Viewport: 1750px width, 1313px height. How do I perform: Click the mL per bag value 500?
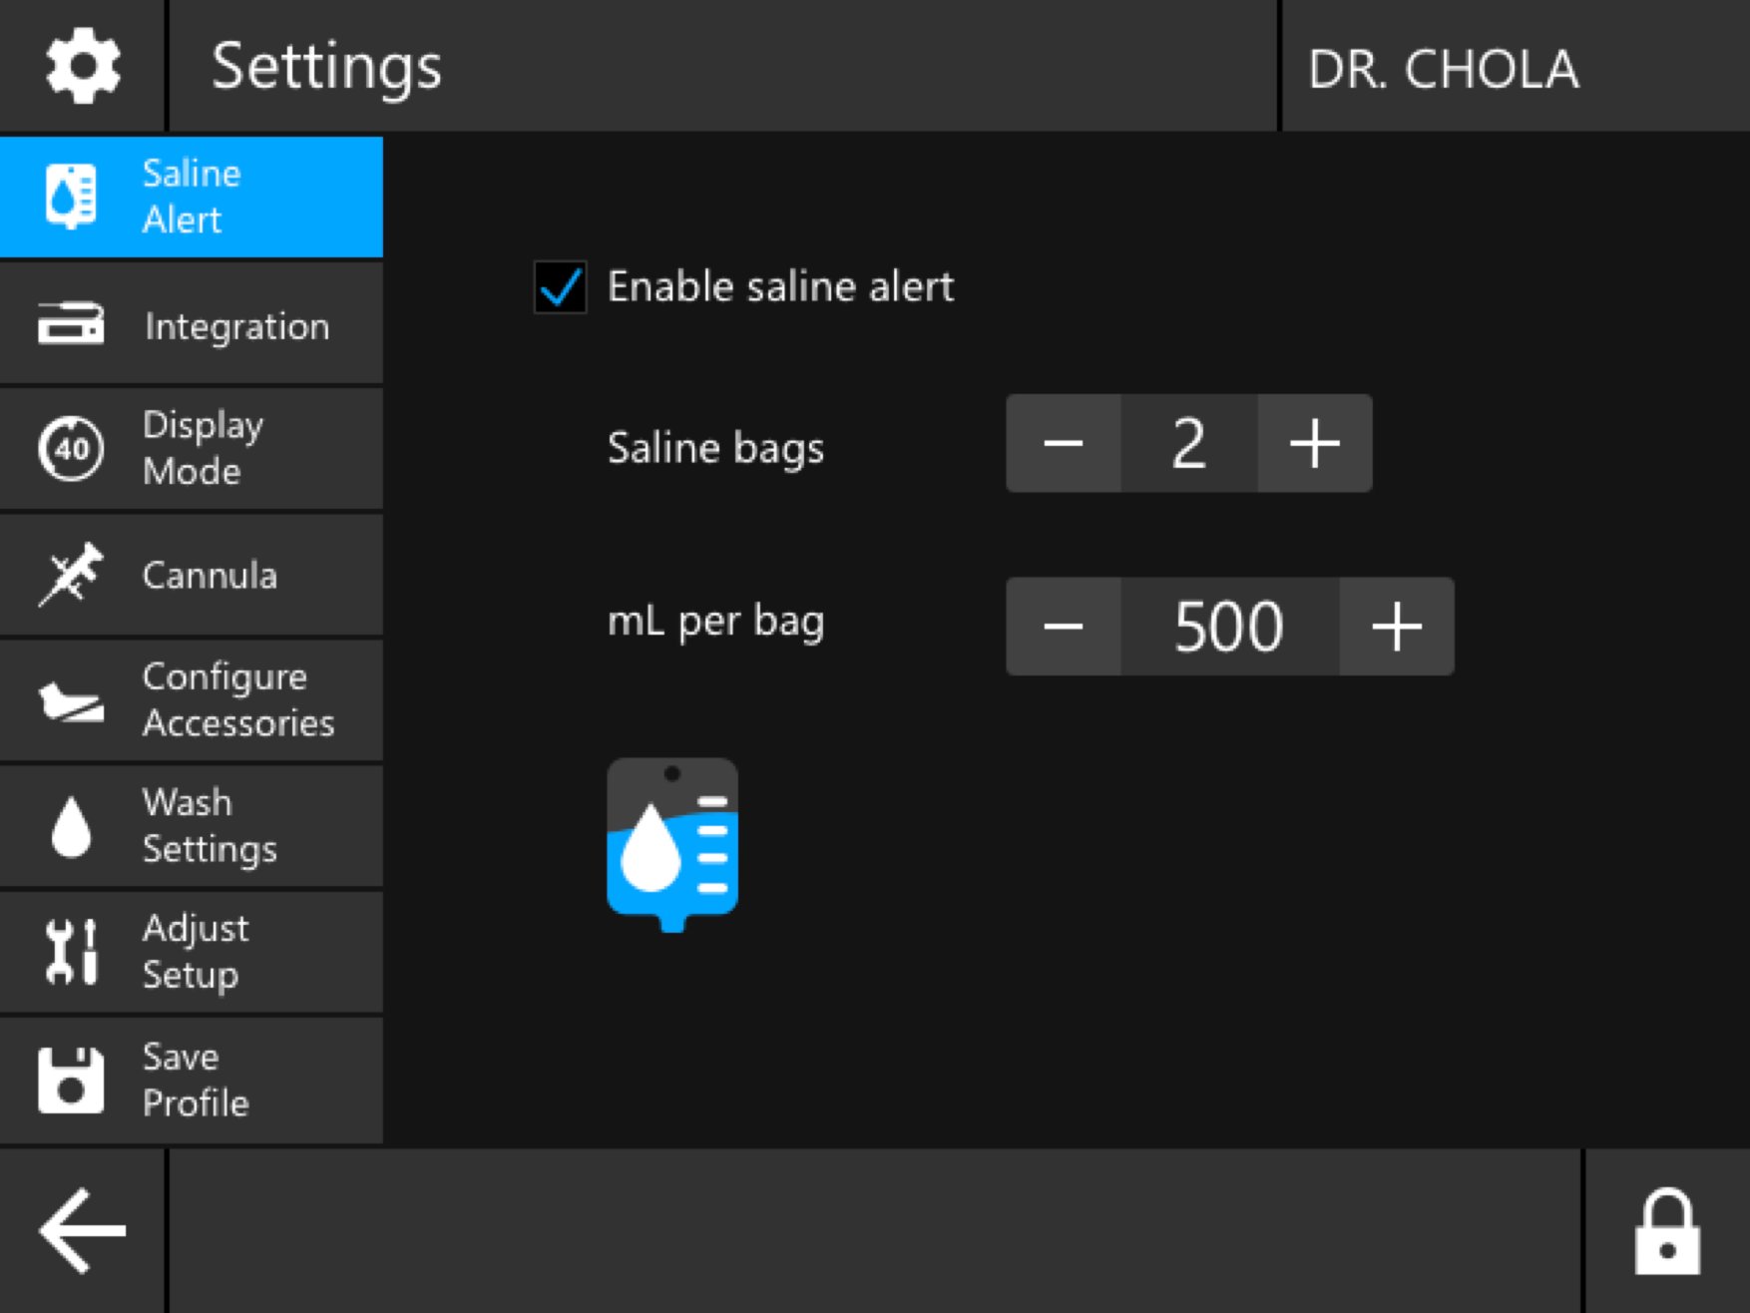point(1229,627)
